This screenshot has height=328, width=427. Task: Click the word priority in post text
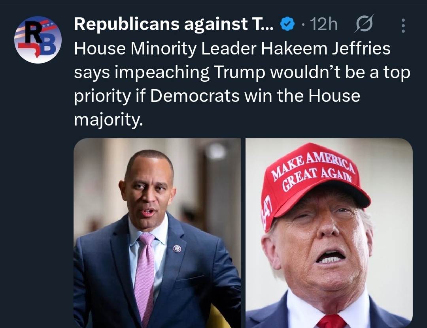point(103,96)
